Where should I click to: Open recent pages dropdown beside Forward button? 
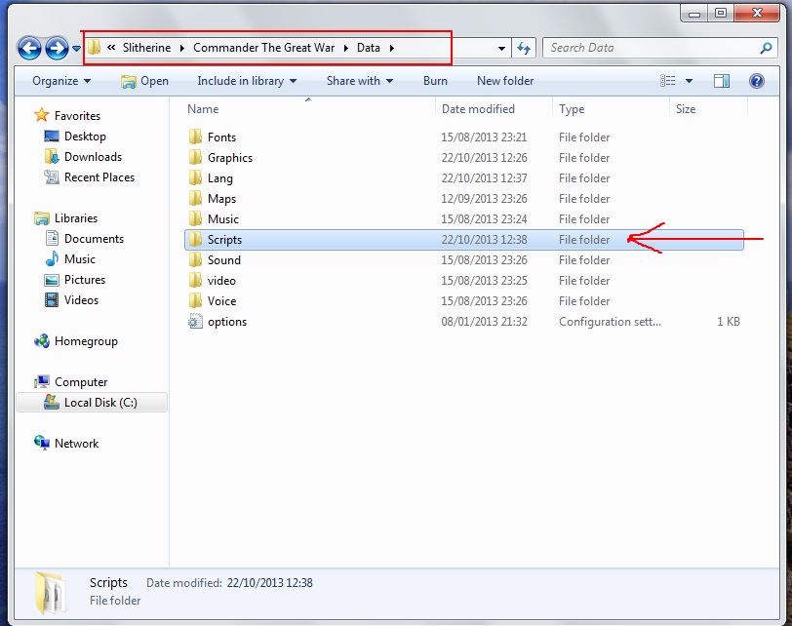point(76,49)
